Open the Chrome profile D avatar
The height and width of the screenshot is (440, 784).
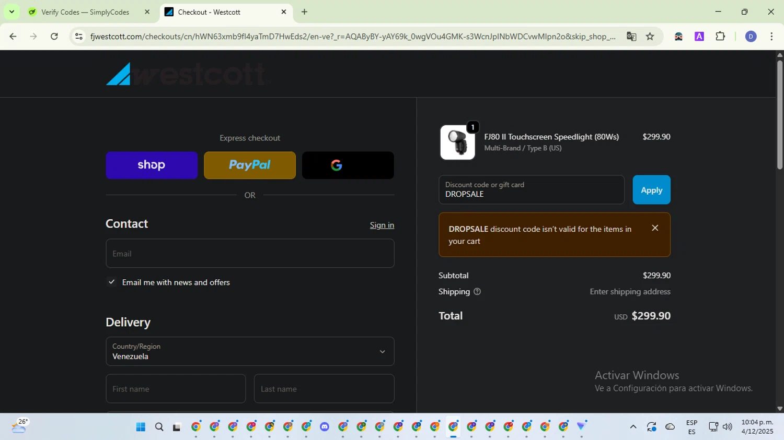[751, 37]
